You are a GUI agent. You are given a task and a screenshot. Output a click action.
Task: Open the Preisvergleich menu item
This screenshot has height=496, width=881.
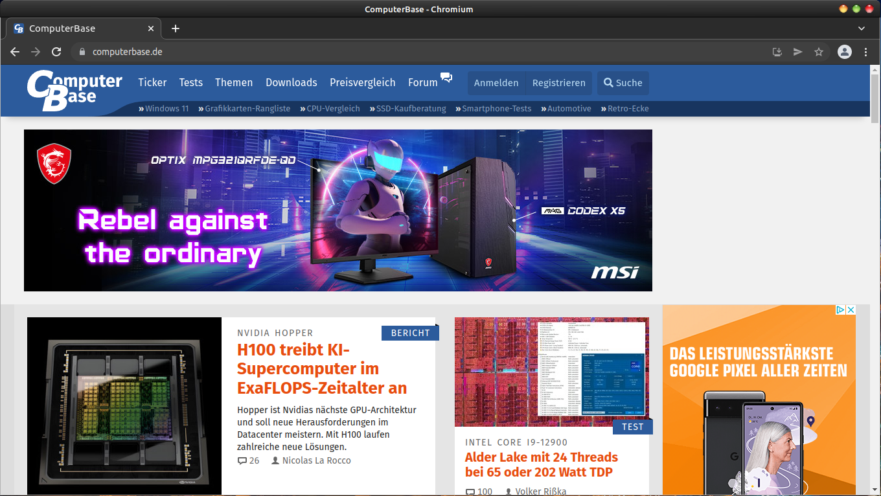click(x=363, y=82)
